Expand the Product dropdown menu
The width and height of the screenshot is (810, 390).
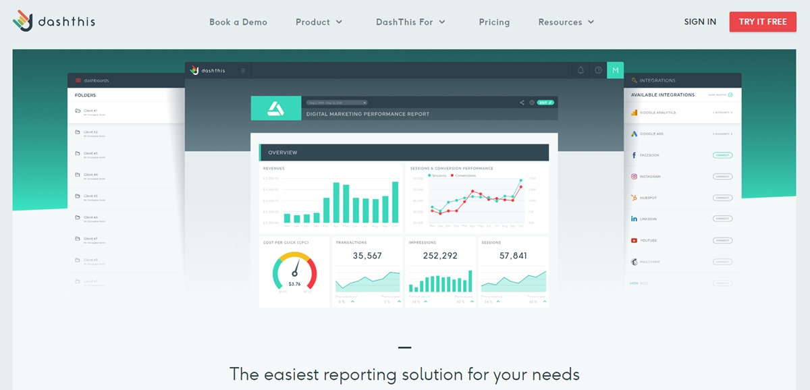(x=319, y=22)
